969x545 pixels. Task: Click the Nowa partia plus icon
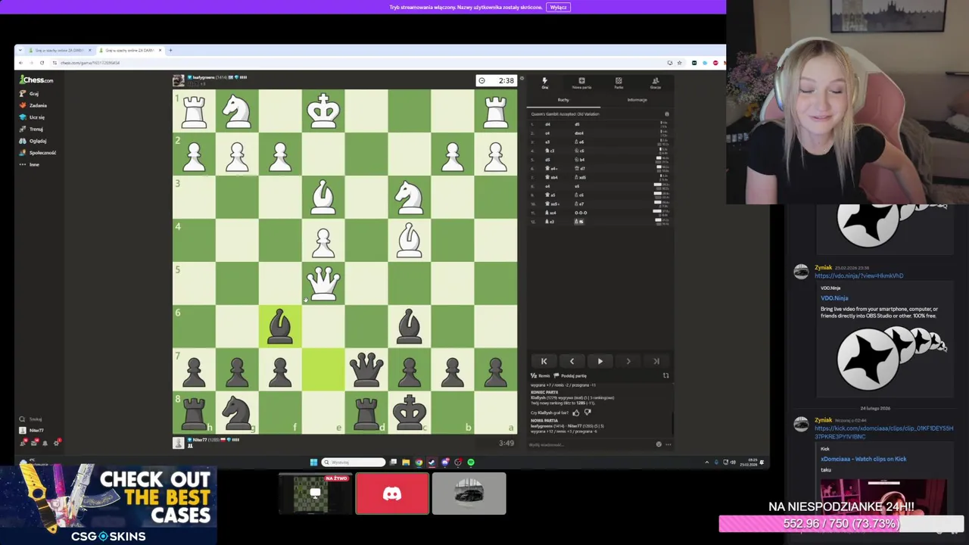(x=581, y=83)
